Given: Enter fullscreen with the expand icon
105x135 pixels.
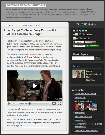Looking at the screenshot, I should 60,103.
